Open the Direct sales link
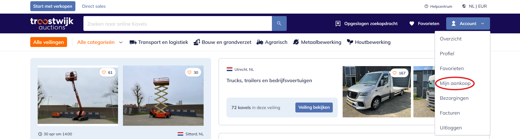Image resolution: width=520 pixels, height=139 pixels. (x=94, y=6)
